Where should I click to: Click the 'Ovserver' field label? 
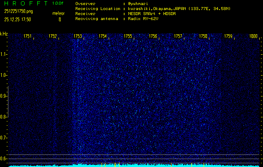[x=85, y=4]
